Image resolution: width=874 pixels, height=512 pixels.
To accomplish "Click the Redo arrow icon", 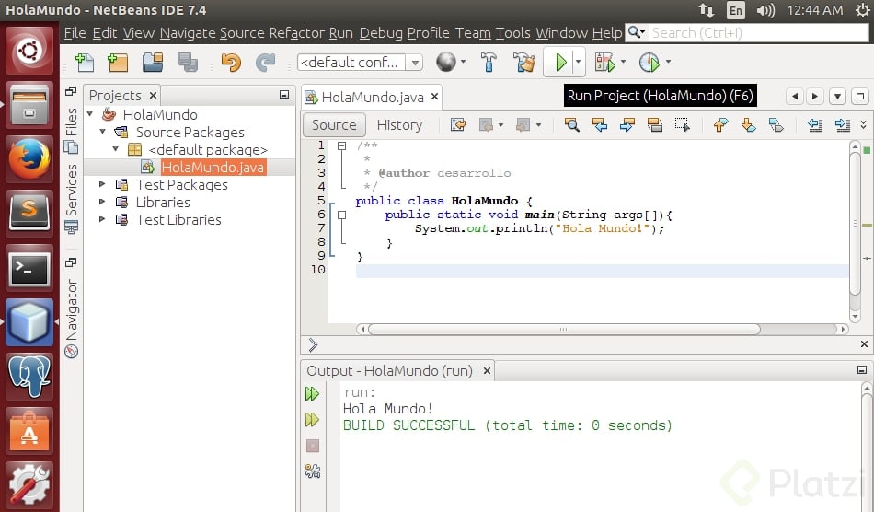I will 265,62.
